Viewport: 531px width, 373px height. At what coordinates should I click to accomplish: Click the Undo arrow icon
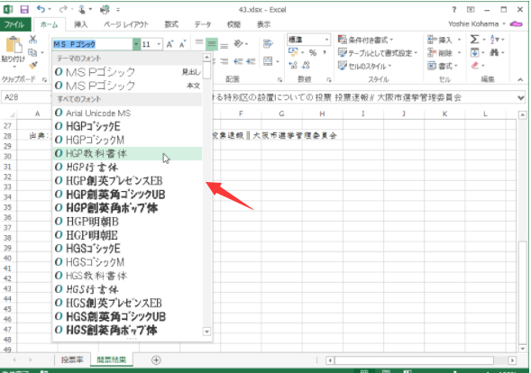pos(41,10)
